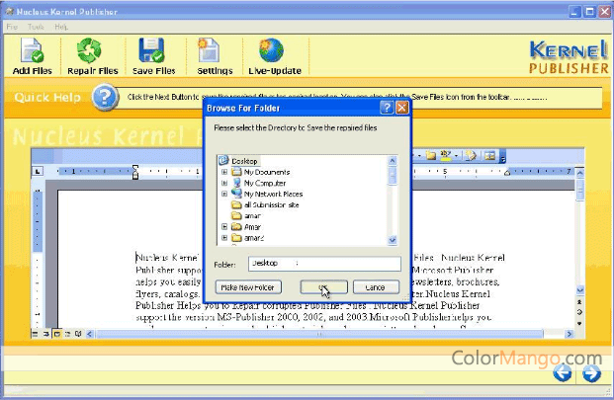Expand the My Documents tree node
The height and width of the screenshot is (400, 614).
coord(224,172)
